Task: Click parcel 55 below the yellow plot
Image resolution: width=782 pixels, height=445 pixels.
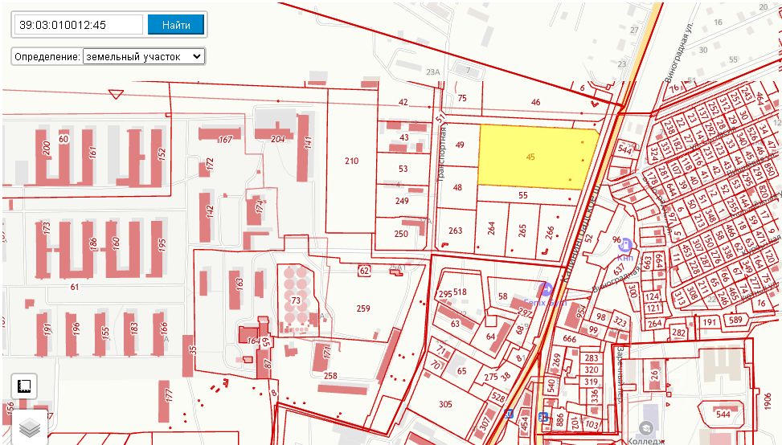Action: tap(523, 195)
